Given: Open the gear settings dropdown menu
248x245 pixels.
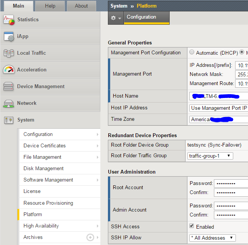Looking at the screenshot, I should click(x=116, y=18).
